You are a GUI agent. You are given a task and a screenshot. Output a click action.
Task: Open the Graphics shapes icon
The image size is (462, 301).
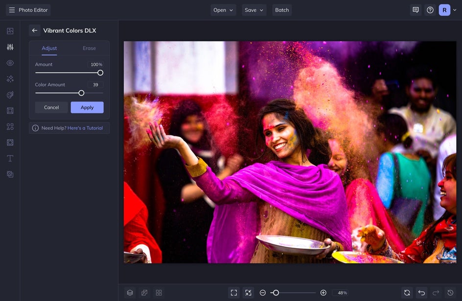(10, 126)
